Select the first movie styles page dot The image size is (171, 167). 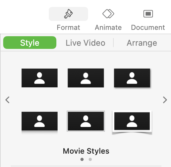pyautogui.click(x=82, y=159)
